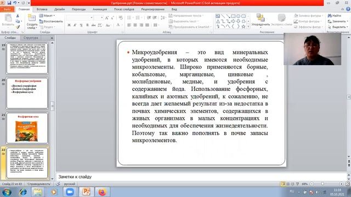Screen dimensions: 351x197
Task: Click the decrease list level icon
Action: pyautogui.click(x=149, y=18)
